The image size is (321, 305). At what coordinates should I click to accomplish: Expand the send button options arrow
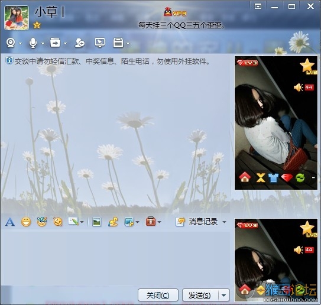[224, 295]
